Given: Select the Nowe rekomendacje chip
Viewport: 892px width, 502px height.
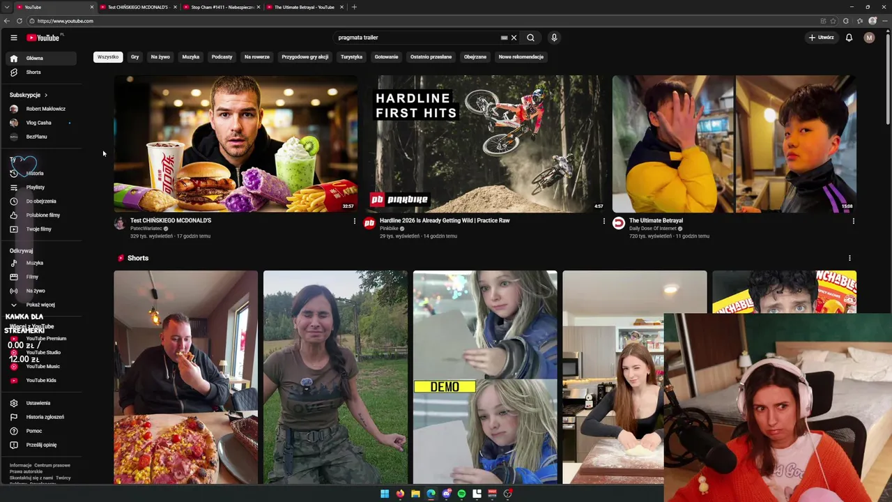Looking at the screenshot, I should 521,57.
